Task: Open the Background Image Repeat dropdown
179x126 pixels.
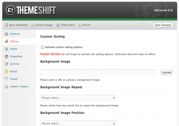Action: [79, 98]
